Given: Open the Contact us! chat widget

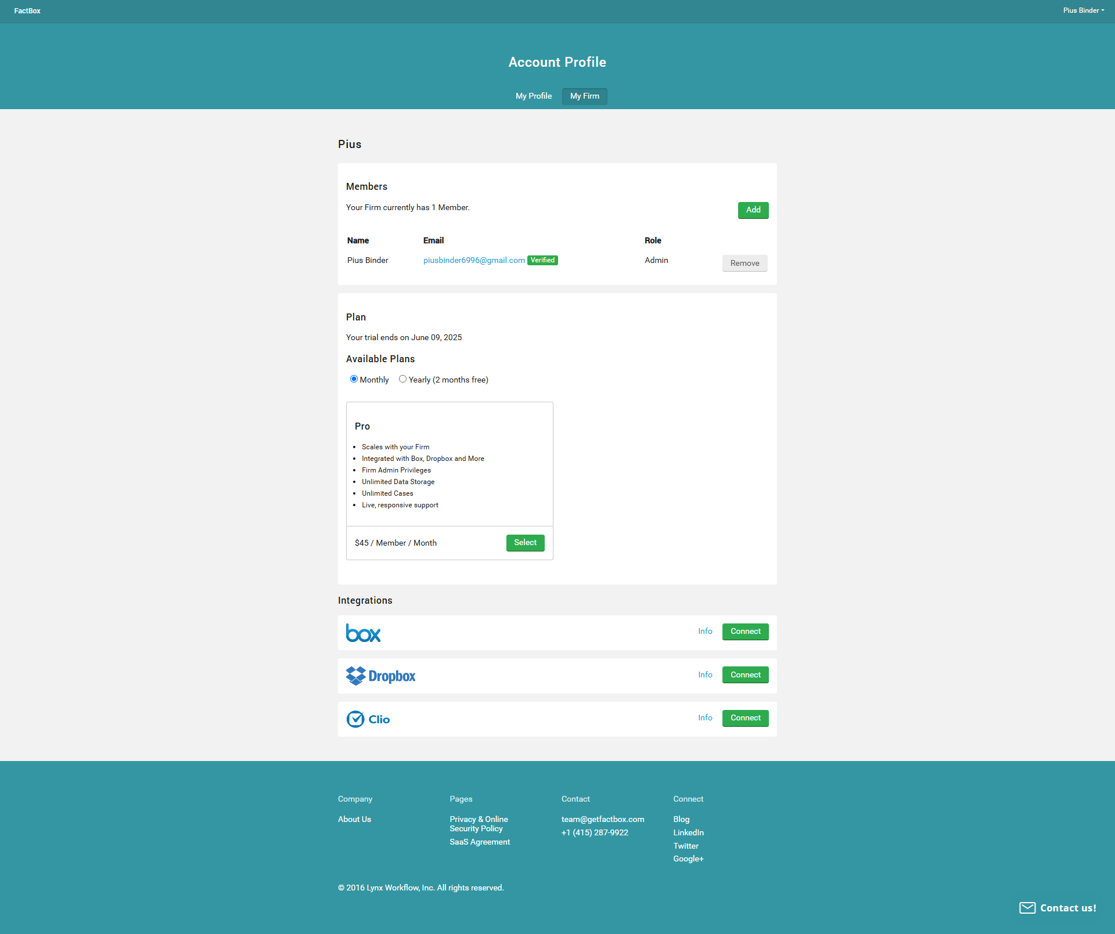Looking at the screenshot, I should tap(1058, 908).
